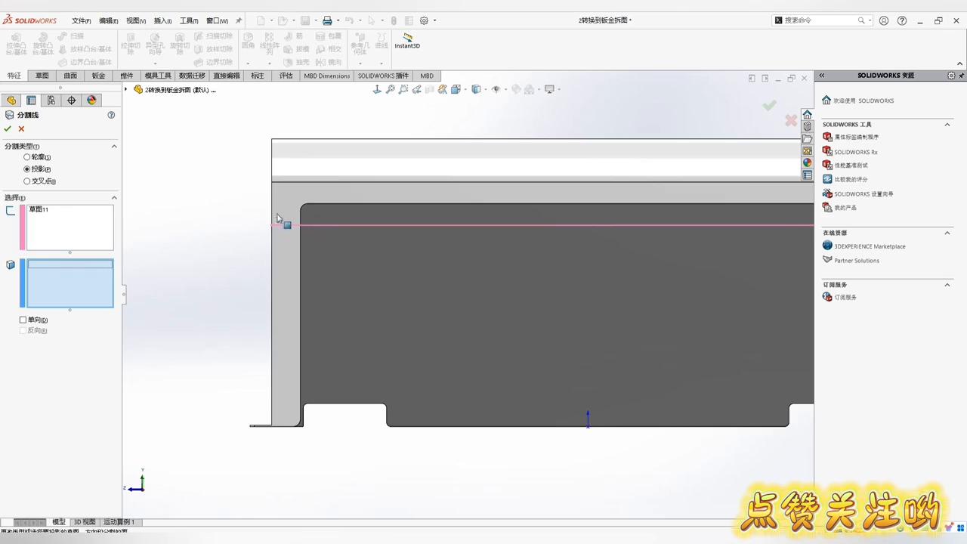Confirm split line with green checkmark
Screen dimensions: 967x544
tap(8, 129)
